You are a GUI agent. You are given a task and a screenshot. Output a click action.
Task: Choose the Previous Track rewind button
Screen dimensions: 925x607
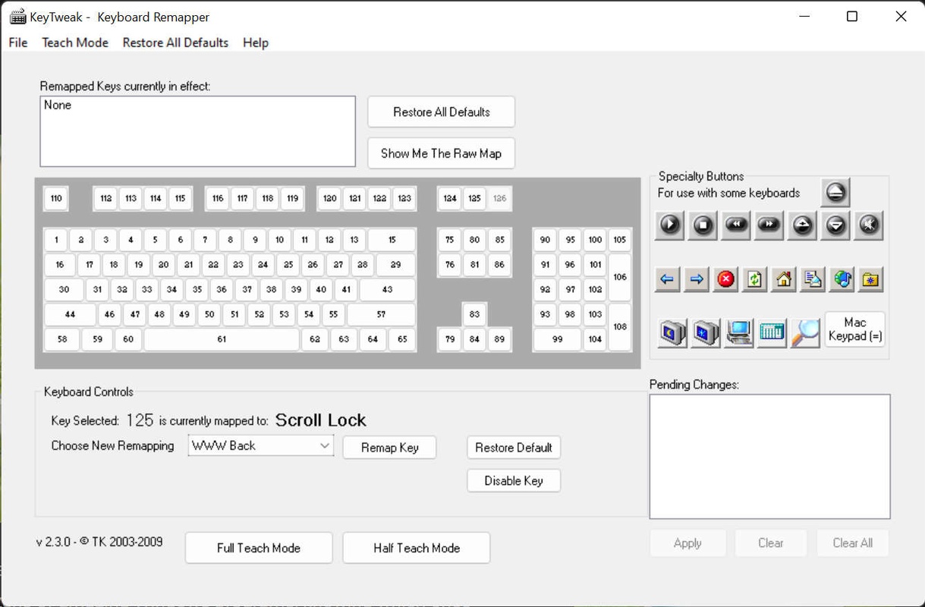tap(736, 225)
